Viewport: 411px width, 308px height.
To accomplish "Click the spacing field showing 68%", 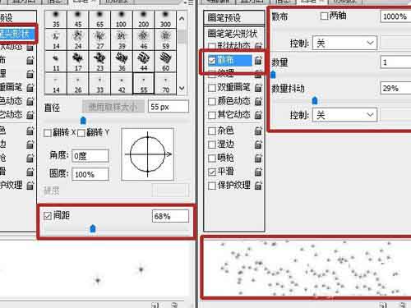I will coord(170,216).
